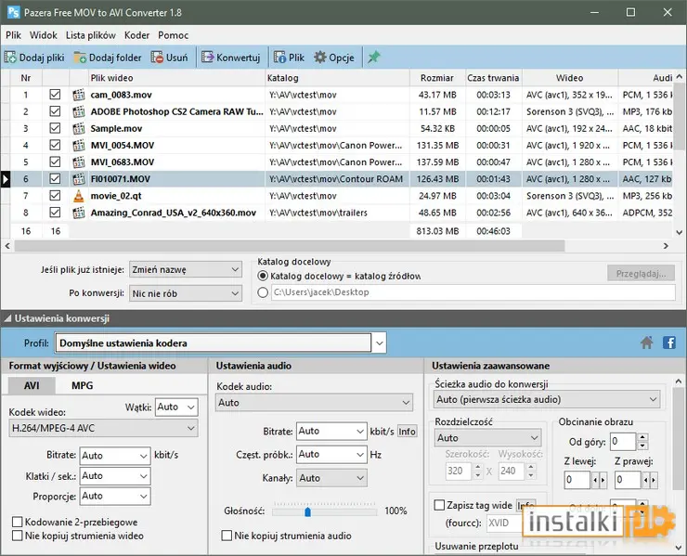Image resolution: width=687 pixels, height=556 pixels.
Task: Adjust the Głośność volume slider handle
Action: 307,511
